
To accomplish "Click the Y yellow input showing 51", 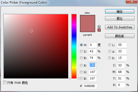I will 121,78.
